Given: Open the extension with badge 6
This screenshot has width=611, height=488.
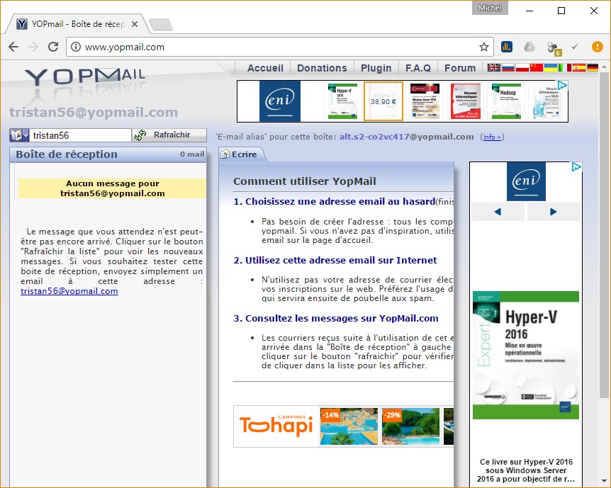Looking at the screenshot, I should (x=554, y=48).
